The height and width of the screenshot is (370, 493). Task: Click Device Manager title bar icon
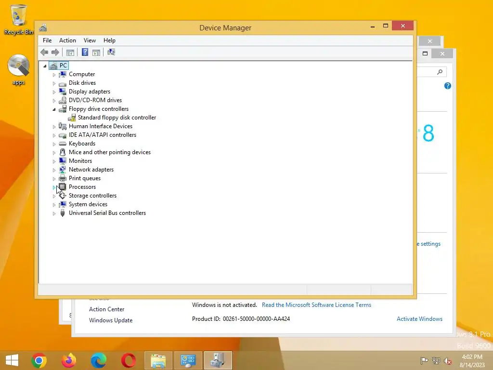pos(43,27)
